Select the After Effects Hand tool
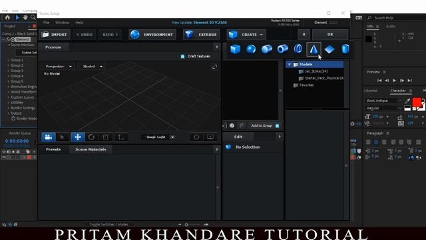 (25, 18)
